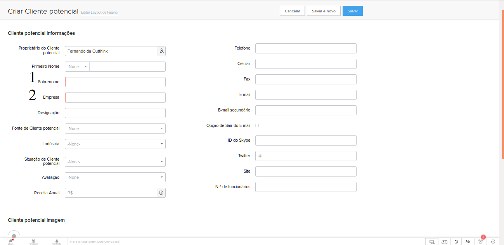
Task: Expand the Indústria dropdown
Action: (x=115, y=144)
